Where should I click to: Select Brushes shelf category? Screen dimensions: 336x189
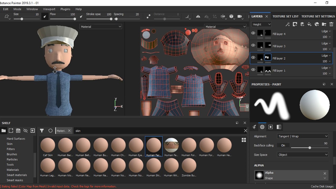tap(12, 154)
